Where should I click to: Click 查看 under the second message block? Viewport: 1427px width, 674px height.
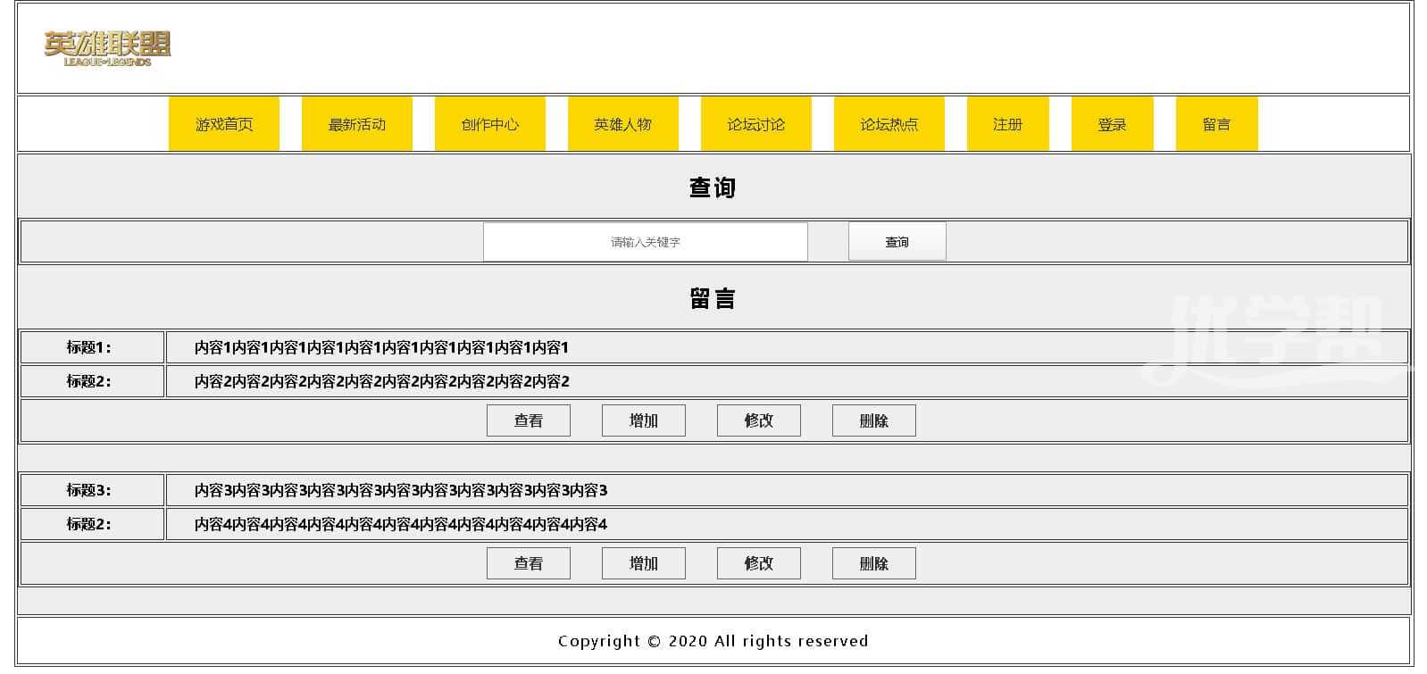click(528, 563)
